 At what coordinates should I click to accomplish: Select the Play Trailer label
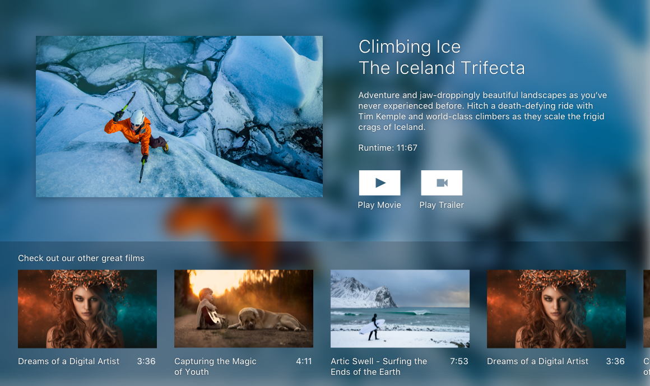tap(442, 205)
